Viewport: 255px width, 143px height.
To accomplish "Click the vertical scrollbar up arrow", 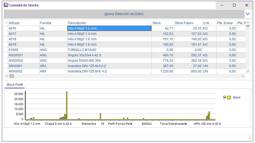I will coord(248,23).
